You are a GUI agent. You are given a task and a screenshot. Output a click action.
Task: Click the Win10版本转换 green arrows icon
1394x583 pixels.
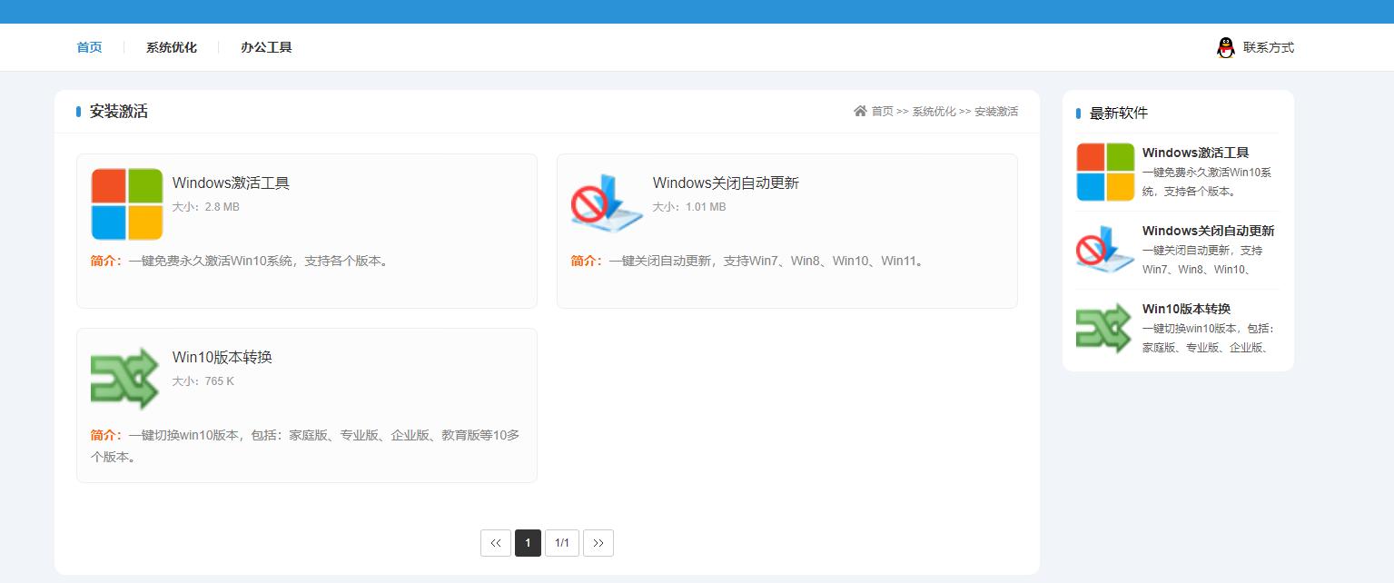point(126,378)
